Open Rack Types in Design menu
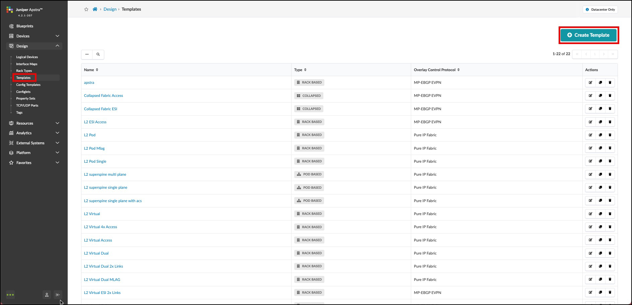The width and height of the screenshot is (632, 305). [24, 71]
